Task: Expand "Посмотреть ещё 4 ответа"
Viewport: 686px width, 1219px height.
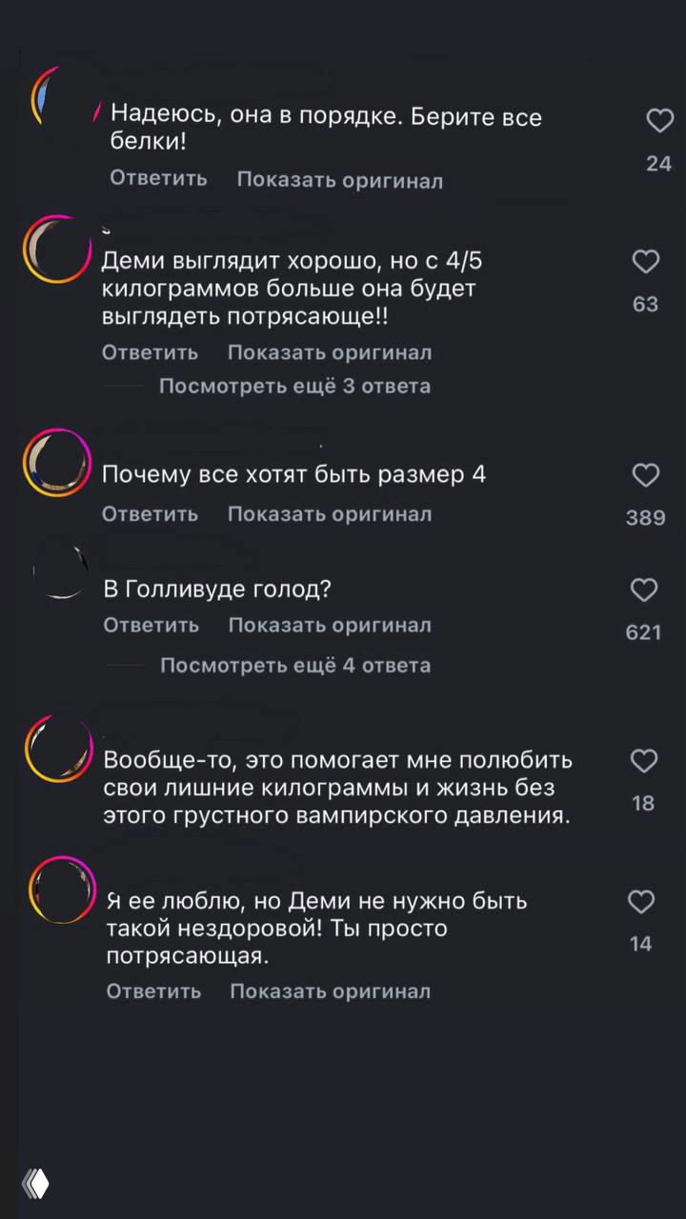Action: pyautogui.click(x=295, y=665)
